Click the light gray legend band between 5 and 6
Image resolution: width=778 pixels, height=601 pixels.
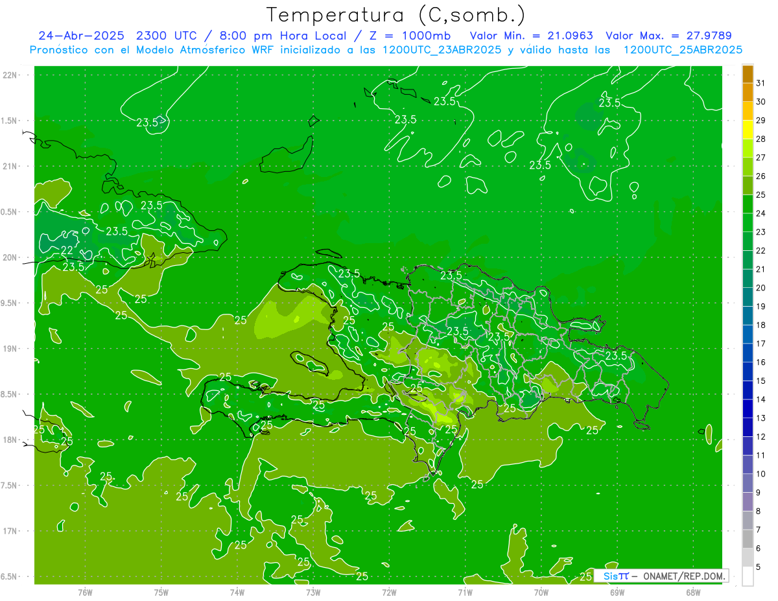[x=748, y=557]
